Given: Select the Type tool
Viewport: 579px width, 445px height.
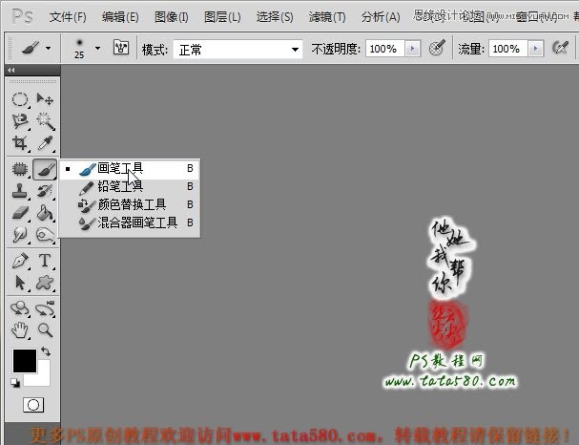Looking at the screenshot, I should 45,261.
